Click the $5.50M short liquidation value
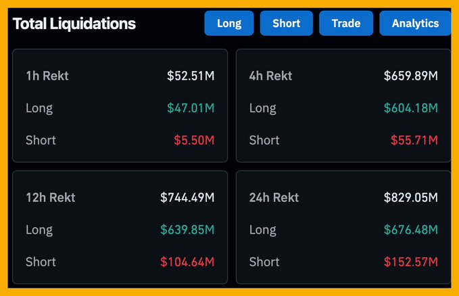The height and width of the screenshot is (296, 459). pyautogui.click(x=194, y=140)
